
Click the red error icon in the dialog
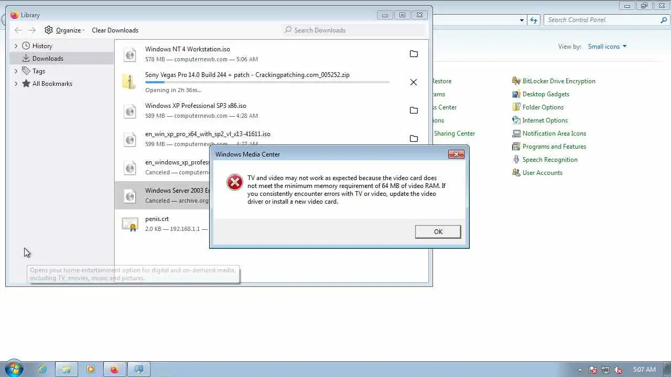235,182
